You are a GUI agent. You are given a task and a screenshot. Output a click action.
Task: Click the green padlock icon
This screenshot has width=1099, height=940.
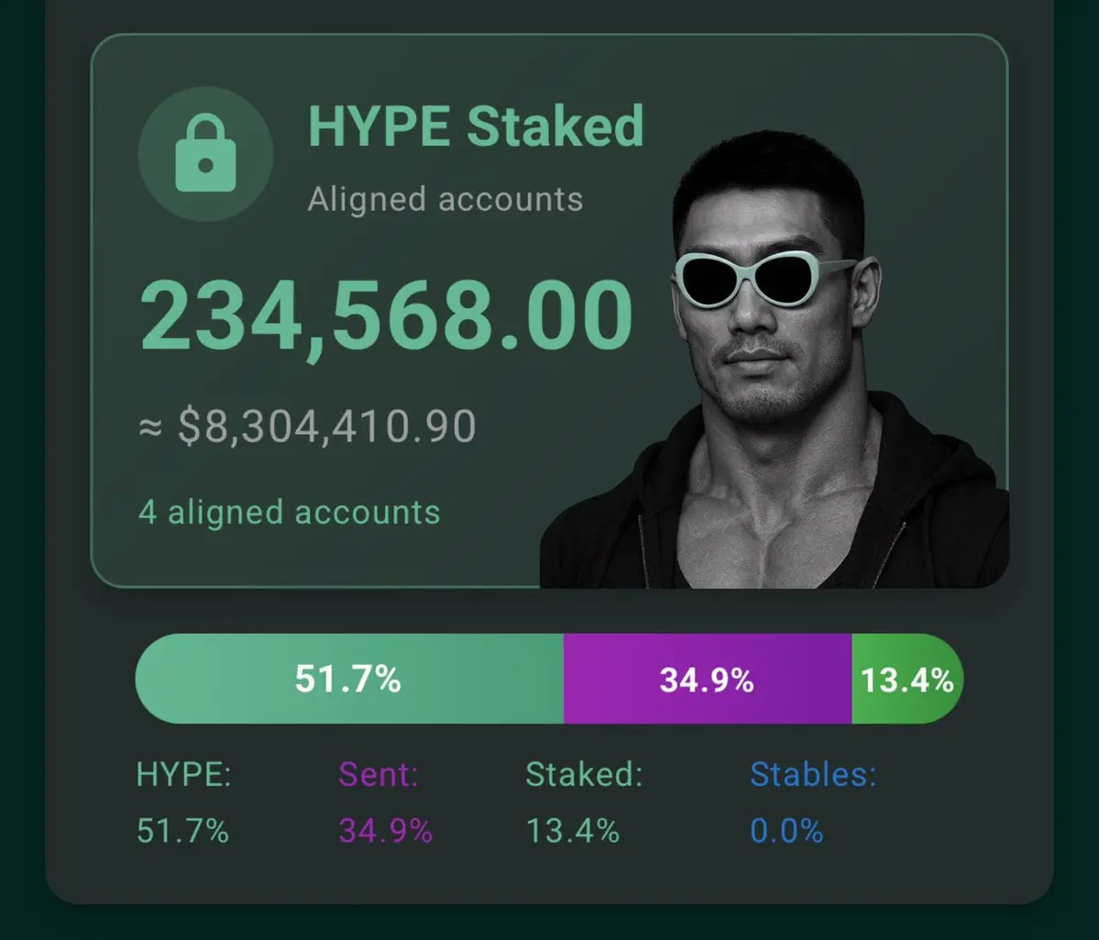[x=205, y=154]
